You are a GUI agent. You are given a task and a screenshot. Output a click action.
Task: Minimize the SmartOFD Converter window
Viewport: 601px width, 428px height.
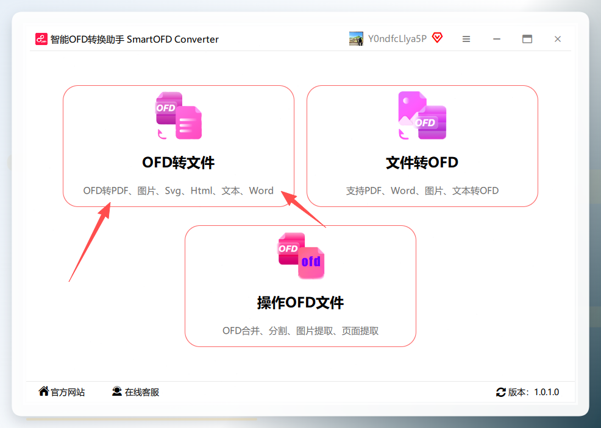pos(497,39)
